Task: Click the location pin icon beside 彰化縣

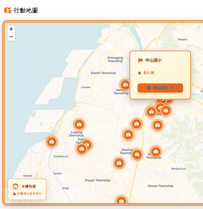Action: [x=139, y=73]
